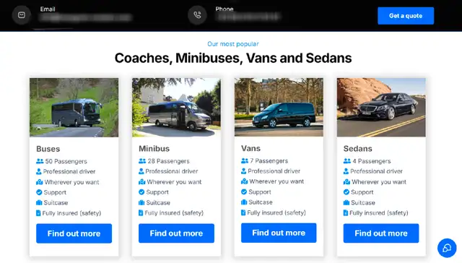
Task: Click the email envelope icon in header
Action: tap(22, 15)
